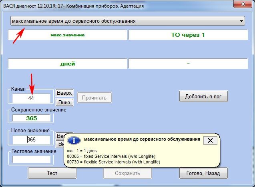
Task: Focus the Канал input showing 44
Action: click(x=31, y=98)
